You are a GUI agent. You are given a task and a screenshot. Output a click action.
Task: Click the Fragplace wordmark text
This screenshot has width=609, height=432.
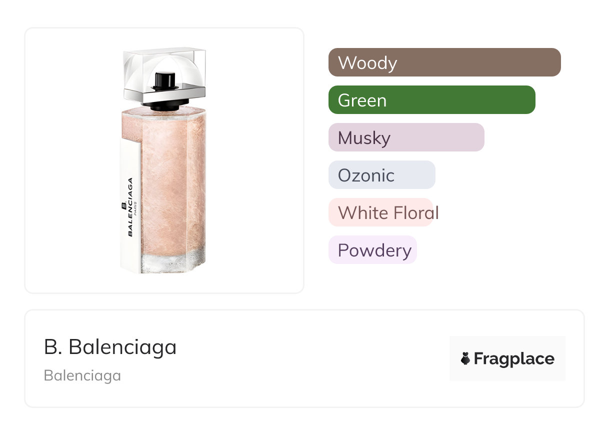(514, 359)
